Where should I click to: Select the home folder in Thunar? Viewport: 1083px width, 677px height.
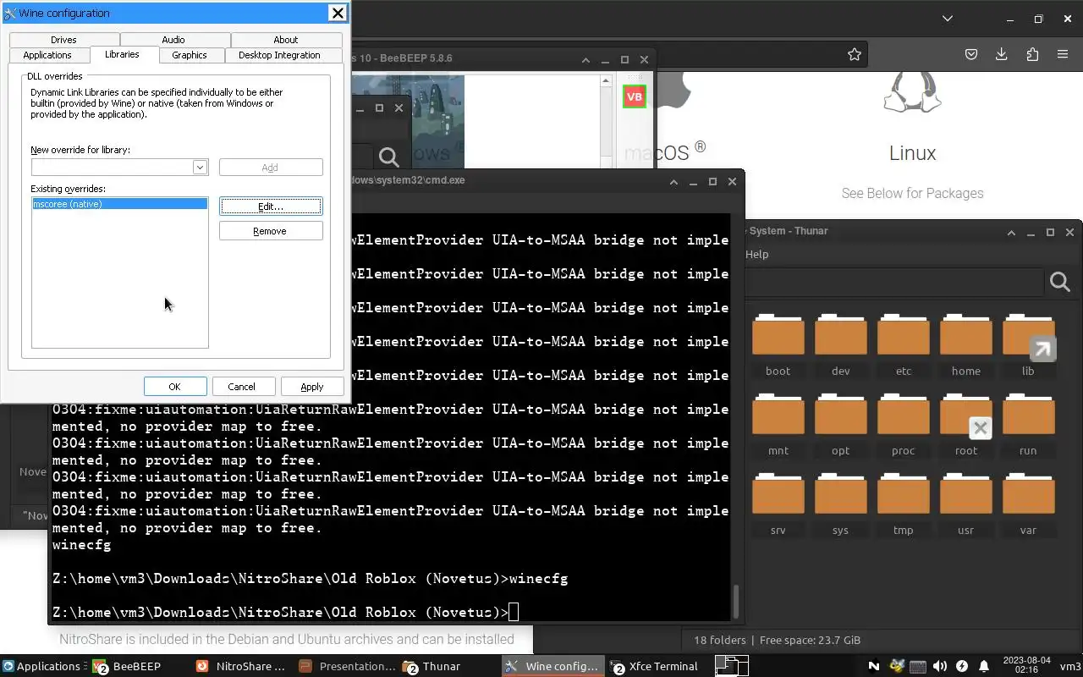click(965, 345)
